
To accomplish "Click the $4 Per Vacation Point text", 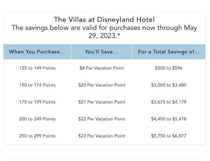I will pyautogui.click(x=102, y=68).
